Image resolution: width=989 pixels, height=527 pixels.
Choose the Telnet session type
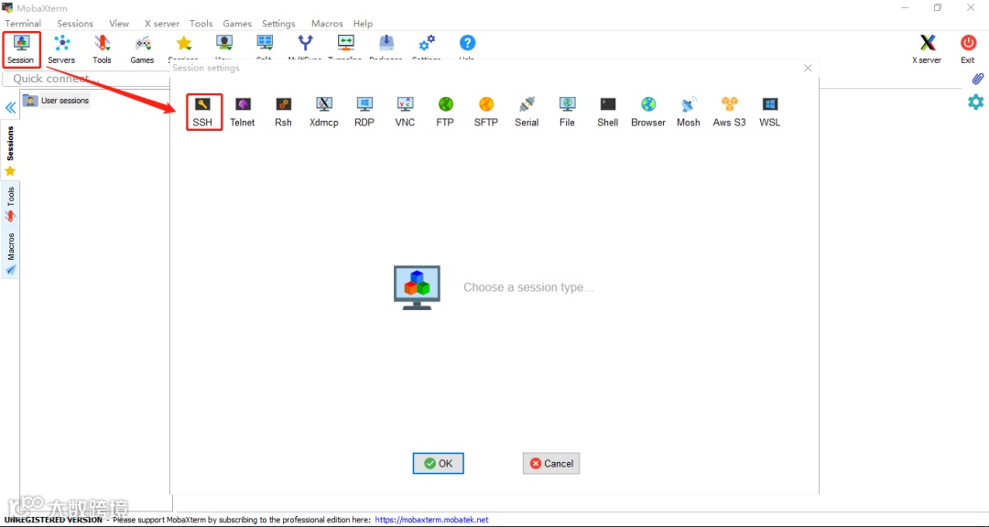[x=242, y=112]
